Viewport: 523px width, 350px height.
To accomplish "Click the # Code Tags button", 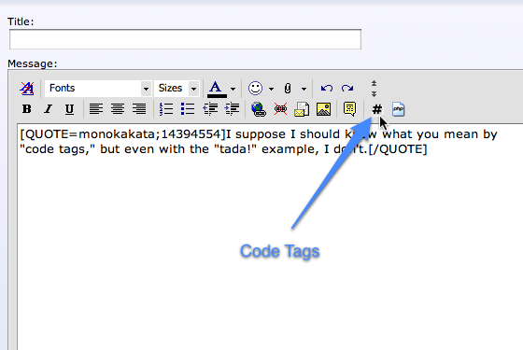I will pos(377,109).
